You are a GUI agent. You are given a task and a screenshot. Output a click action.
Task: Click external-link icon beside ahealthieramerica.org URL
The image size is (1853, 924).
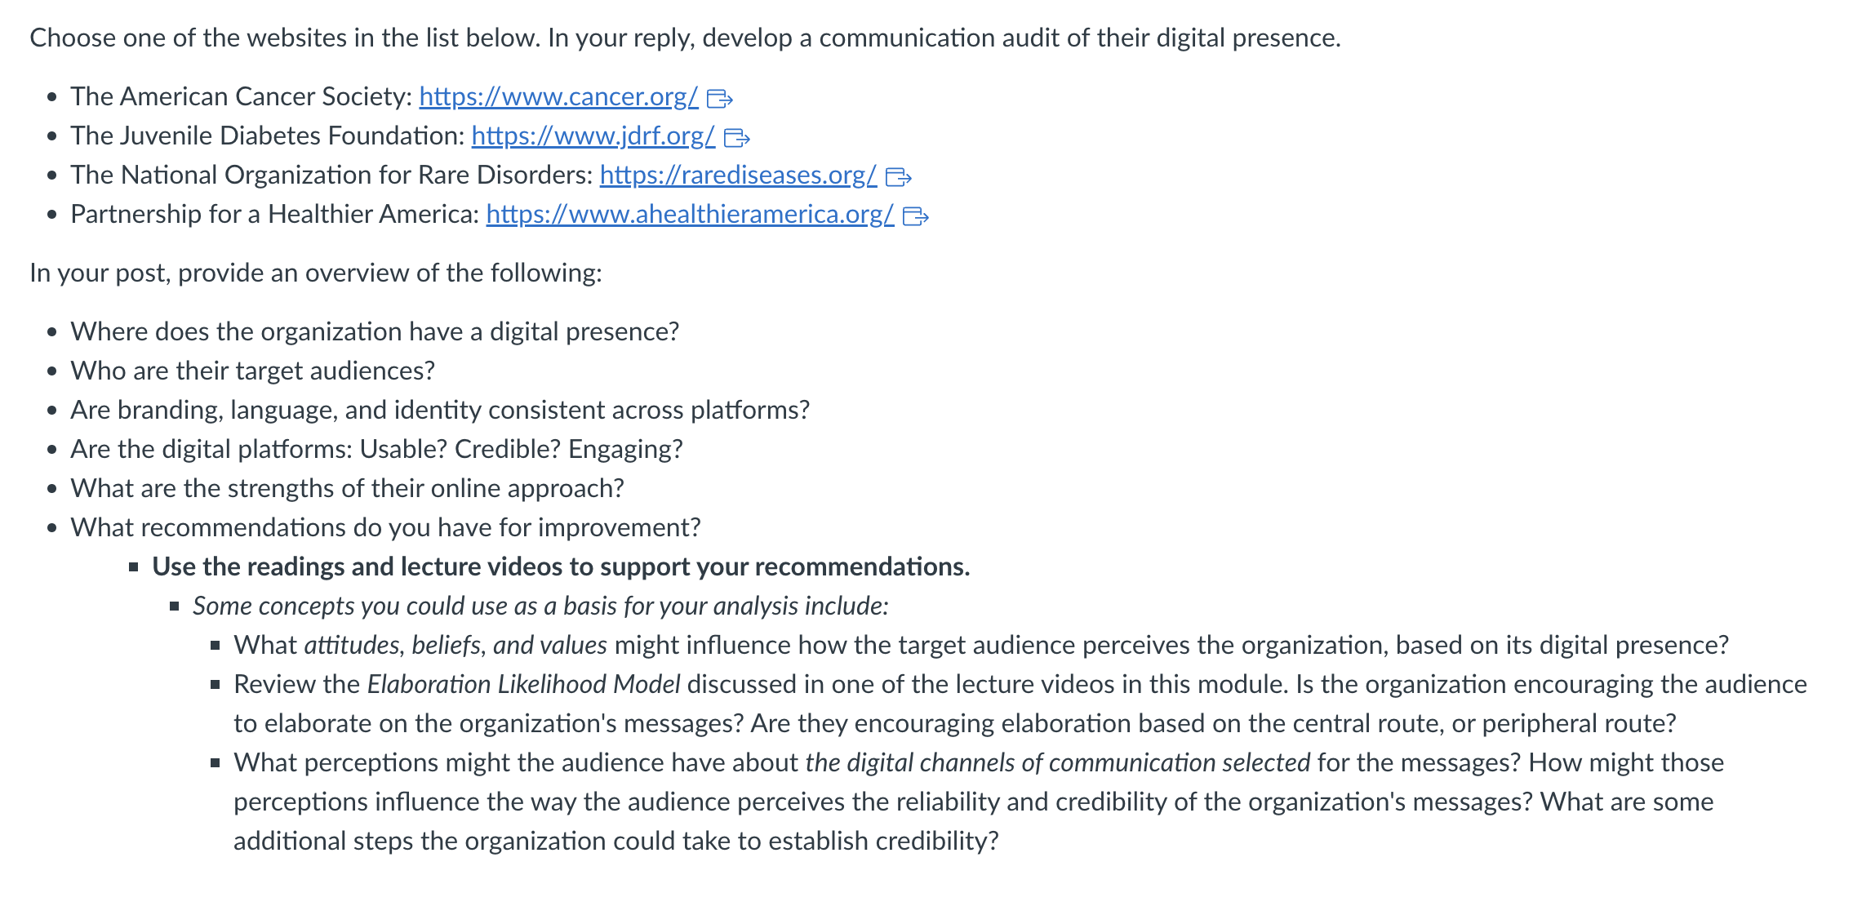915,216
